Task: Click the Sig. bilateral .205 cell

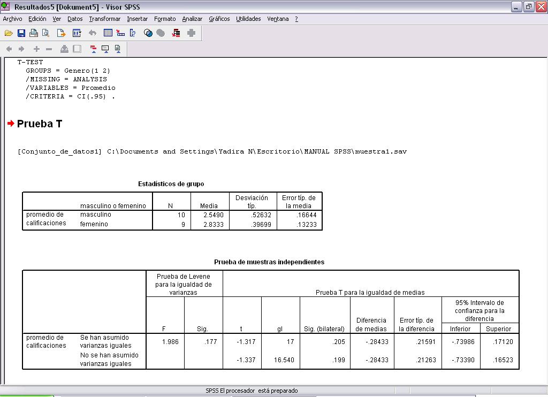Action: coord(338,342)
